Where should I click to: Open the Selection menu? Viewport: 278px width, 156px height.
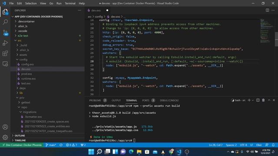pyautogui.click(x=31, y=3)
